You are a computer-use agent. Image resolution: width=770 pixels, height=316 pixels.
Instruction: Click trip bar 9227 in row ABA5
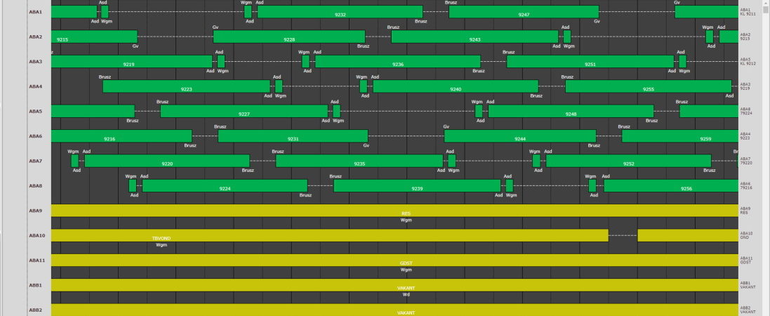[x=244, y=112]
